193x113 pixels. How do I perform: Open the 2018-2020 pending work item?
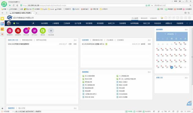[x=19, y=44]
